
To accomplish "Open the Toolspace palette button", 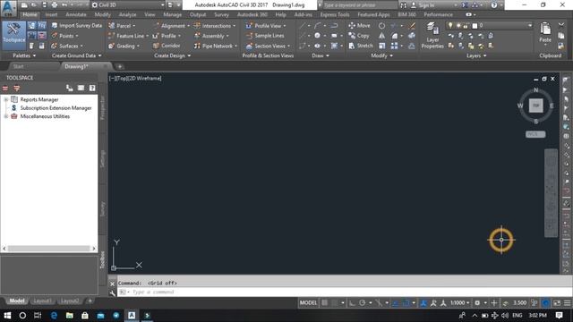I will [14, 35].
